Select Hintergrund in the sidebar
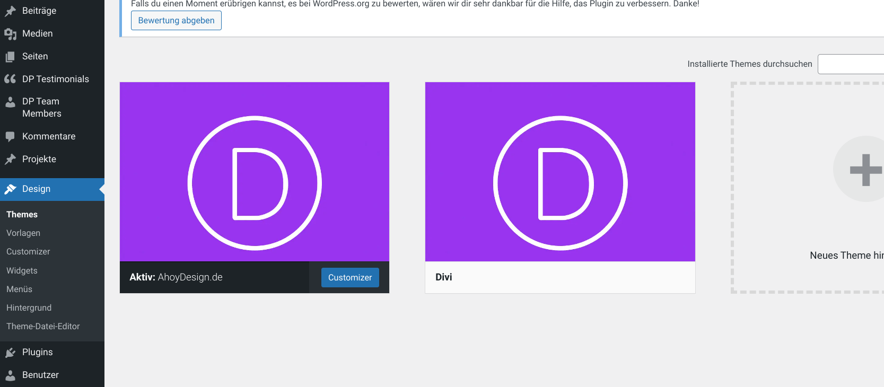This screenshot has width=884, height=387. coord(29,307)
